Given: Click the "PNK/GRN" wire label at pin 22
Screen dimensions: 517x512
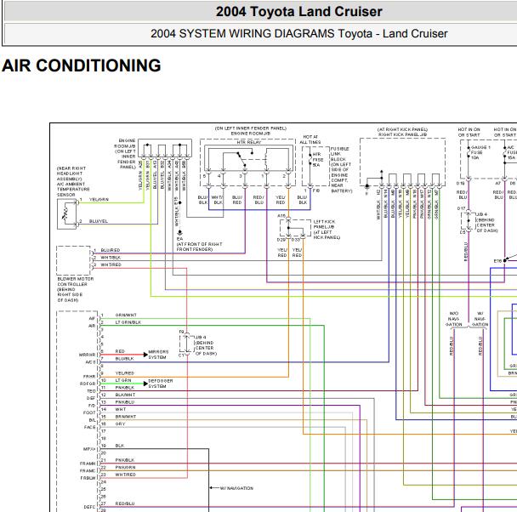Looking at the screenshot, I should tap(125, 468).
